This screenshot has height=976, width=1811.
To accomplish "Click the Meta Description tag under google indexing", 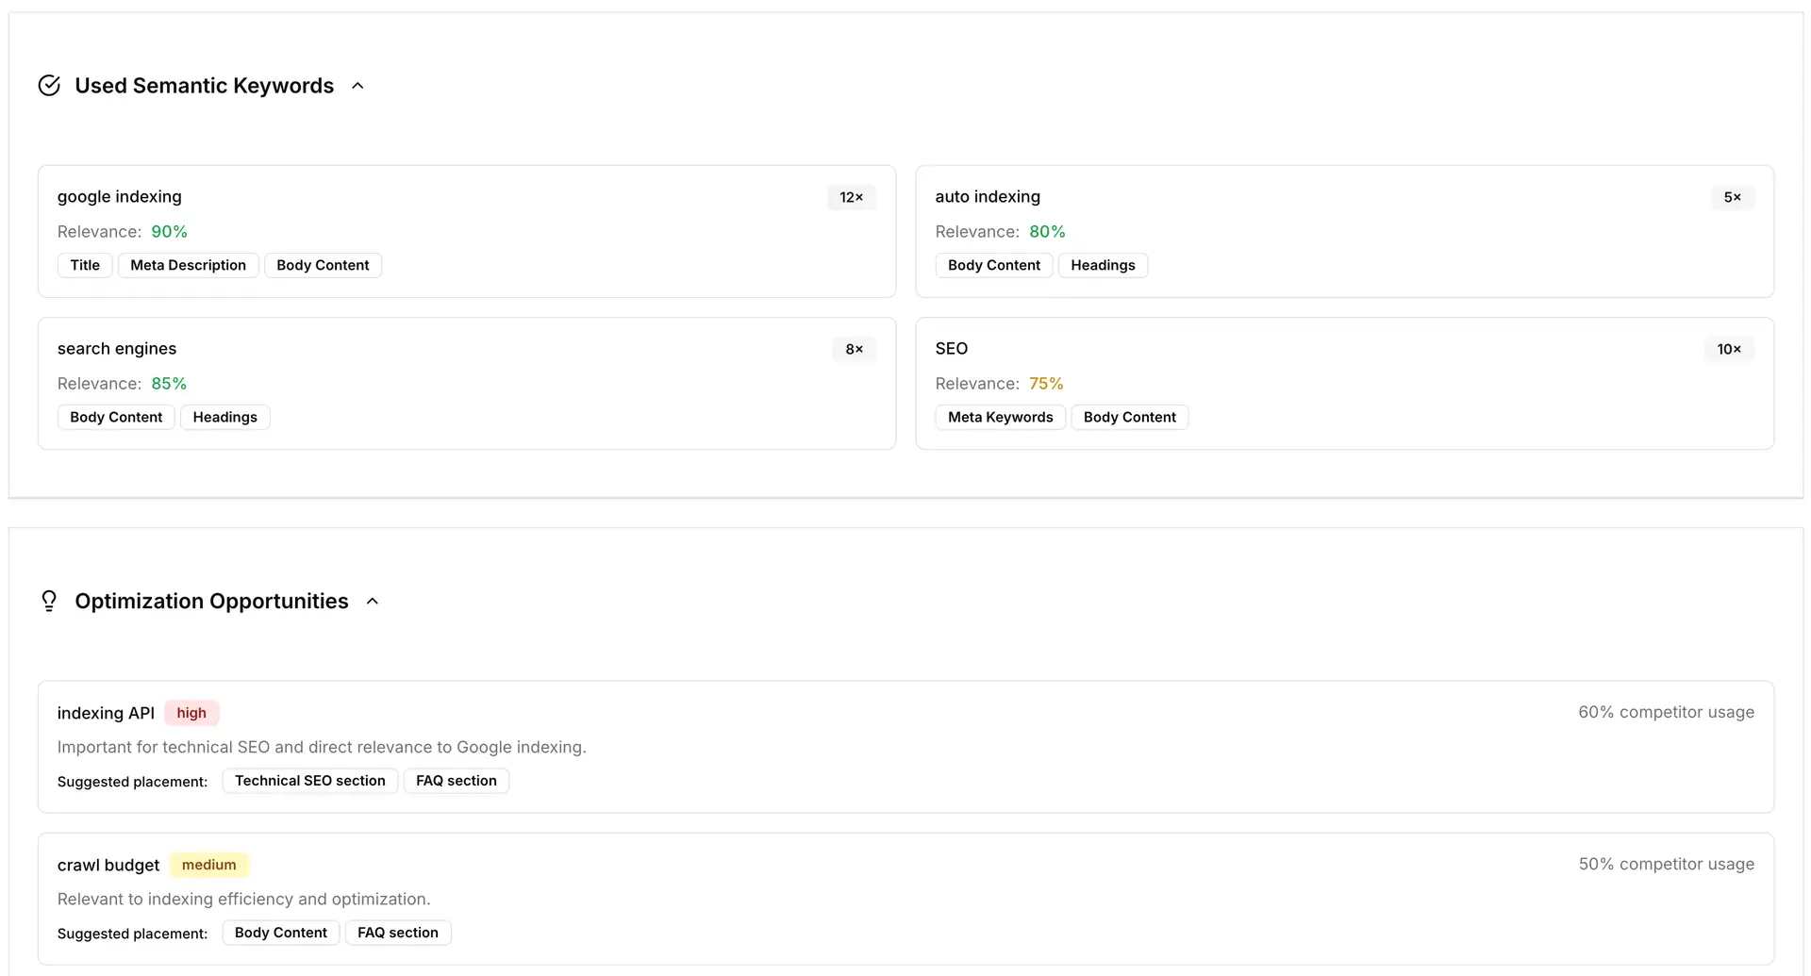I will [188, 265].
